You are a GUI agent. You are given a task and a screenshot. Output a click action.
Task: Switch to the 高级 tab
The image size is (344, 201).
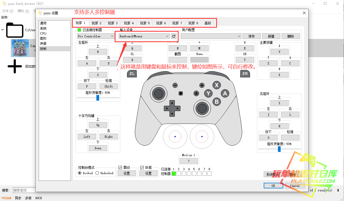click(x=208, y=23)
